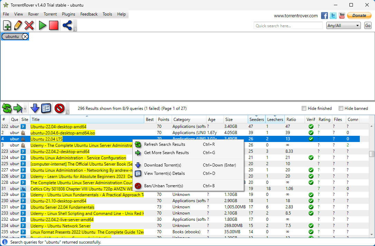Open the Plugins menu
The height and width of the screenshot is (246, 375).
(68, 14)
